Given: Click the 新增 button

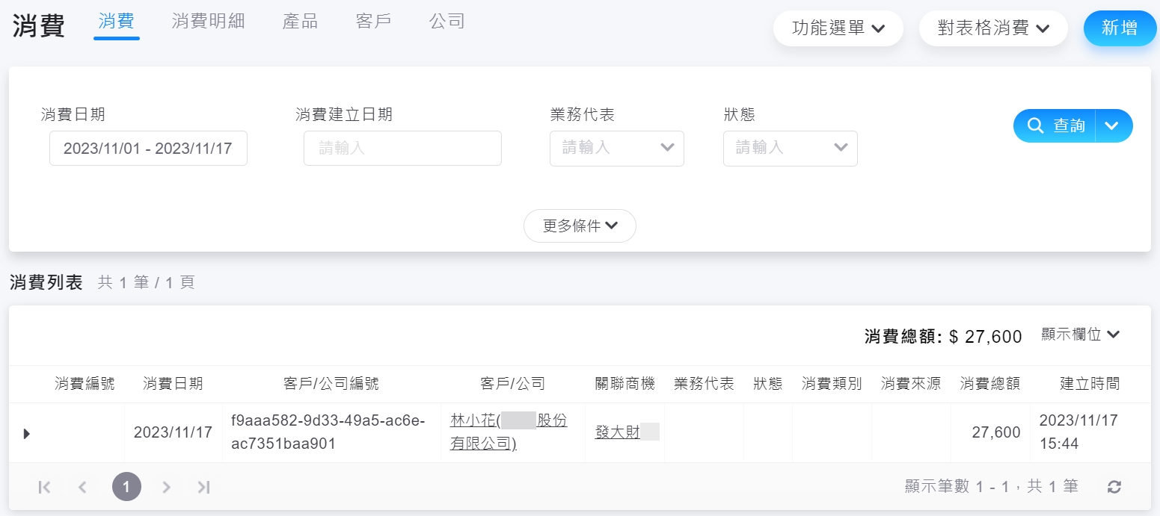Looking at the screenshot, I should [1119, 28].
